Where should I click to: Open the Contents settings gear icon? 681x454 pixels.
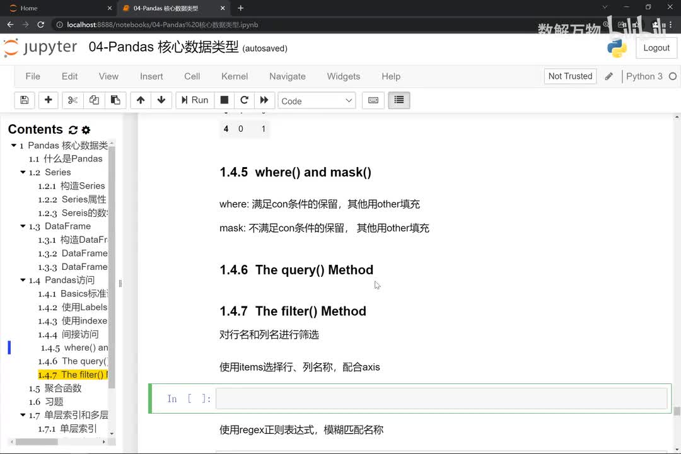[x=86, y=130]
